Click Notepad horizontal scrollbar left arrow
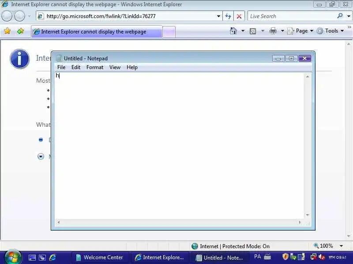The width and height of the screenshot is (353, 264). 59,222
